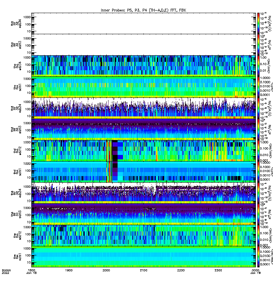Select the "2000" time axis label
The height and width of the screenshot is (291, 273).
tap(106, 270)
